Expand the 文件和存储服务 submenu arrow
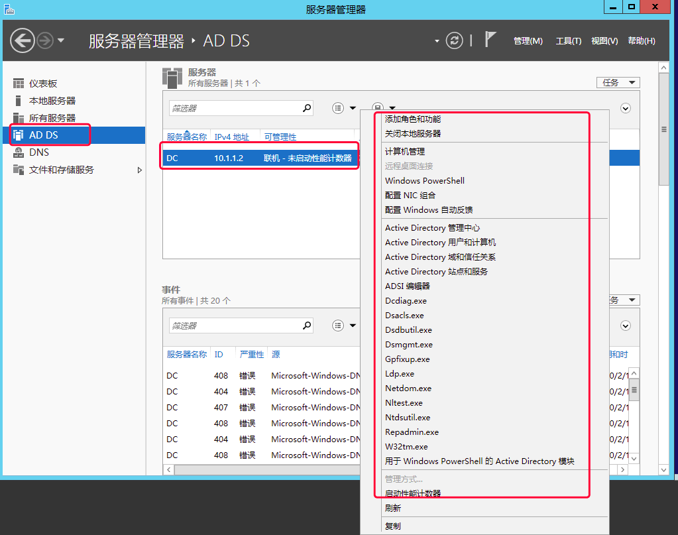 click(x=140, y=170)
